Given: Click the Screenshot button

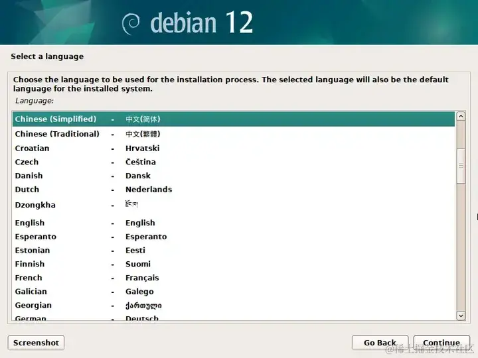Looking at the screenshot, I should [x=36, y=343].
